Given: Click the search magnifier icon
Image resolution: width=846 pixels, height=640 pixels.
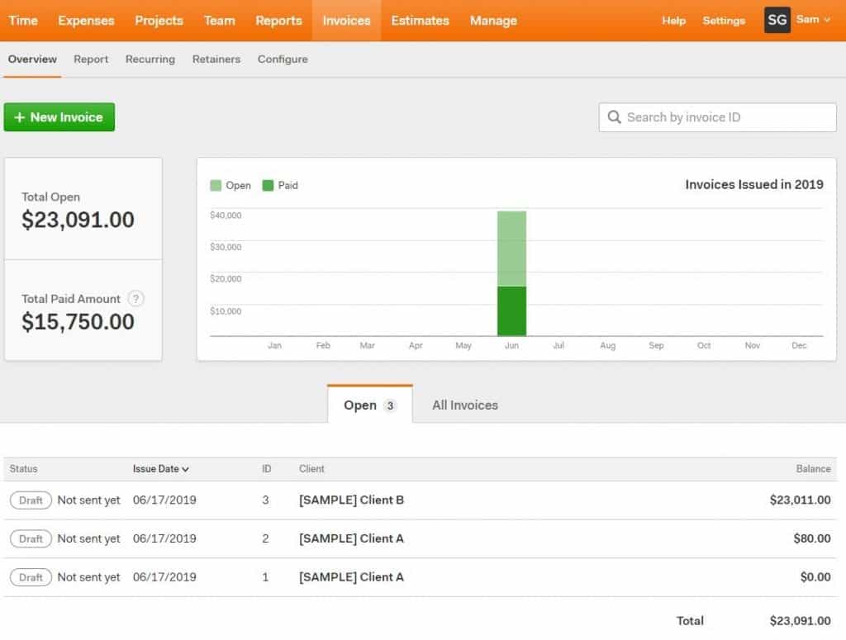Looking at the screenshot, I should pyautogui.click(x=615, y=117).
